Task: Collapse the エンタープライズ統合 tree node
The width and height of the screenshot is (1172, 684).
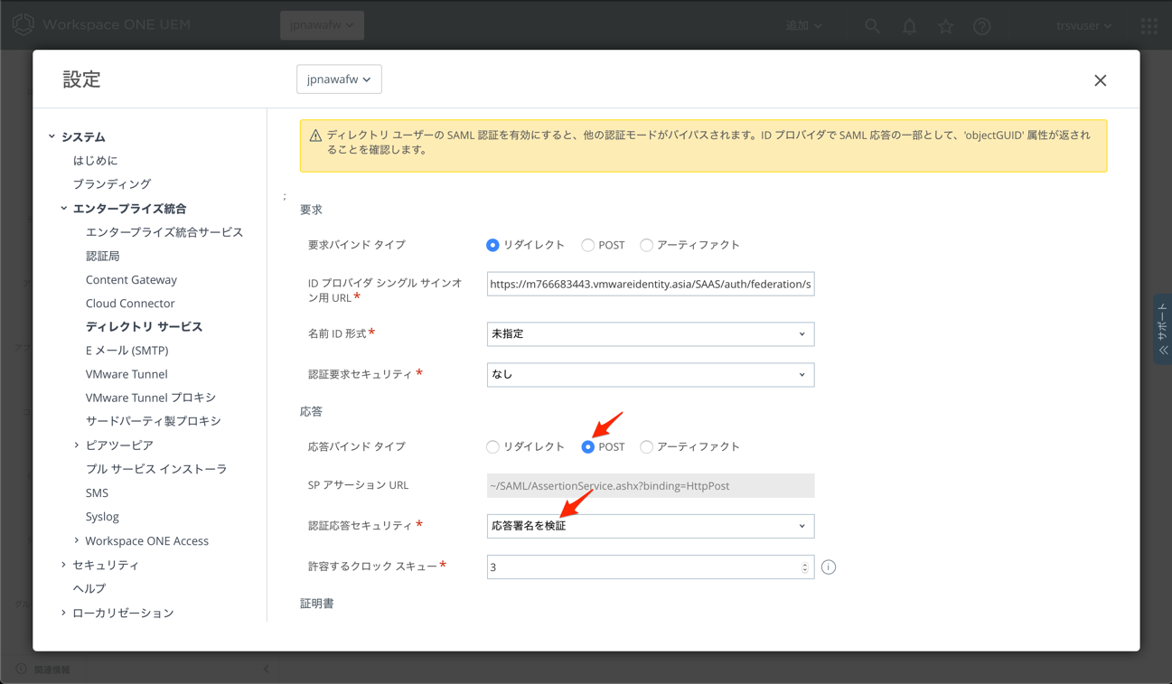Action: 64,209
